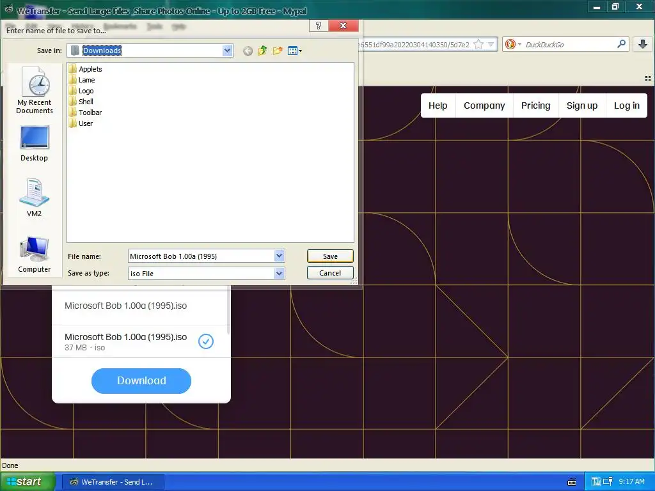655x491 pixels.
Task: Open My Recent Documents place
Action: (x=35, y=90)
